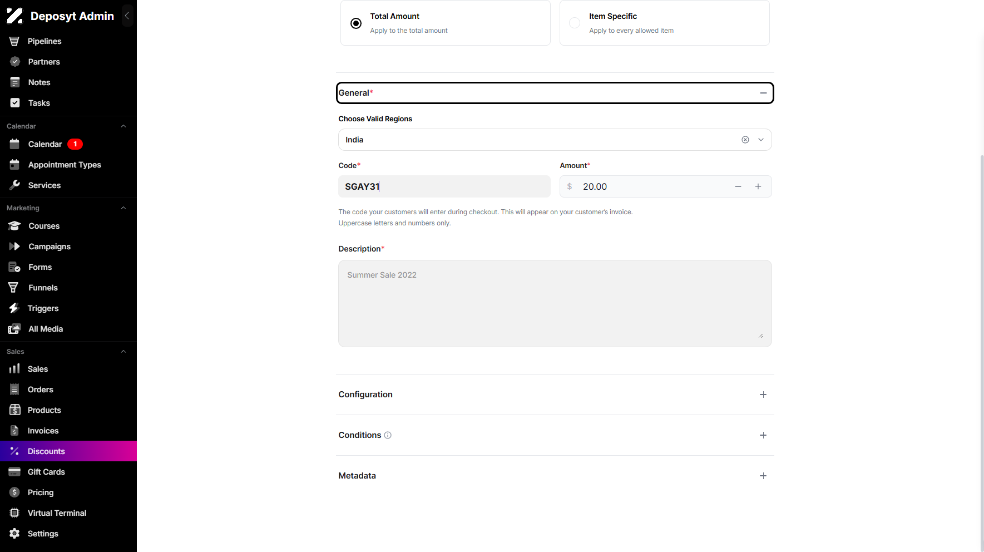Viewport: 984px width, 552px height.
Task: Collapse the Sales sidebar group
Action: (x=123, y=352)
